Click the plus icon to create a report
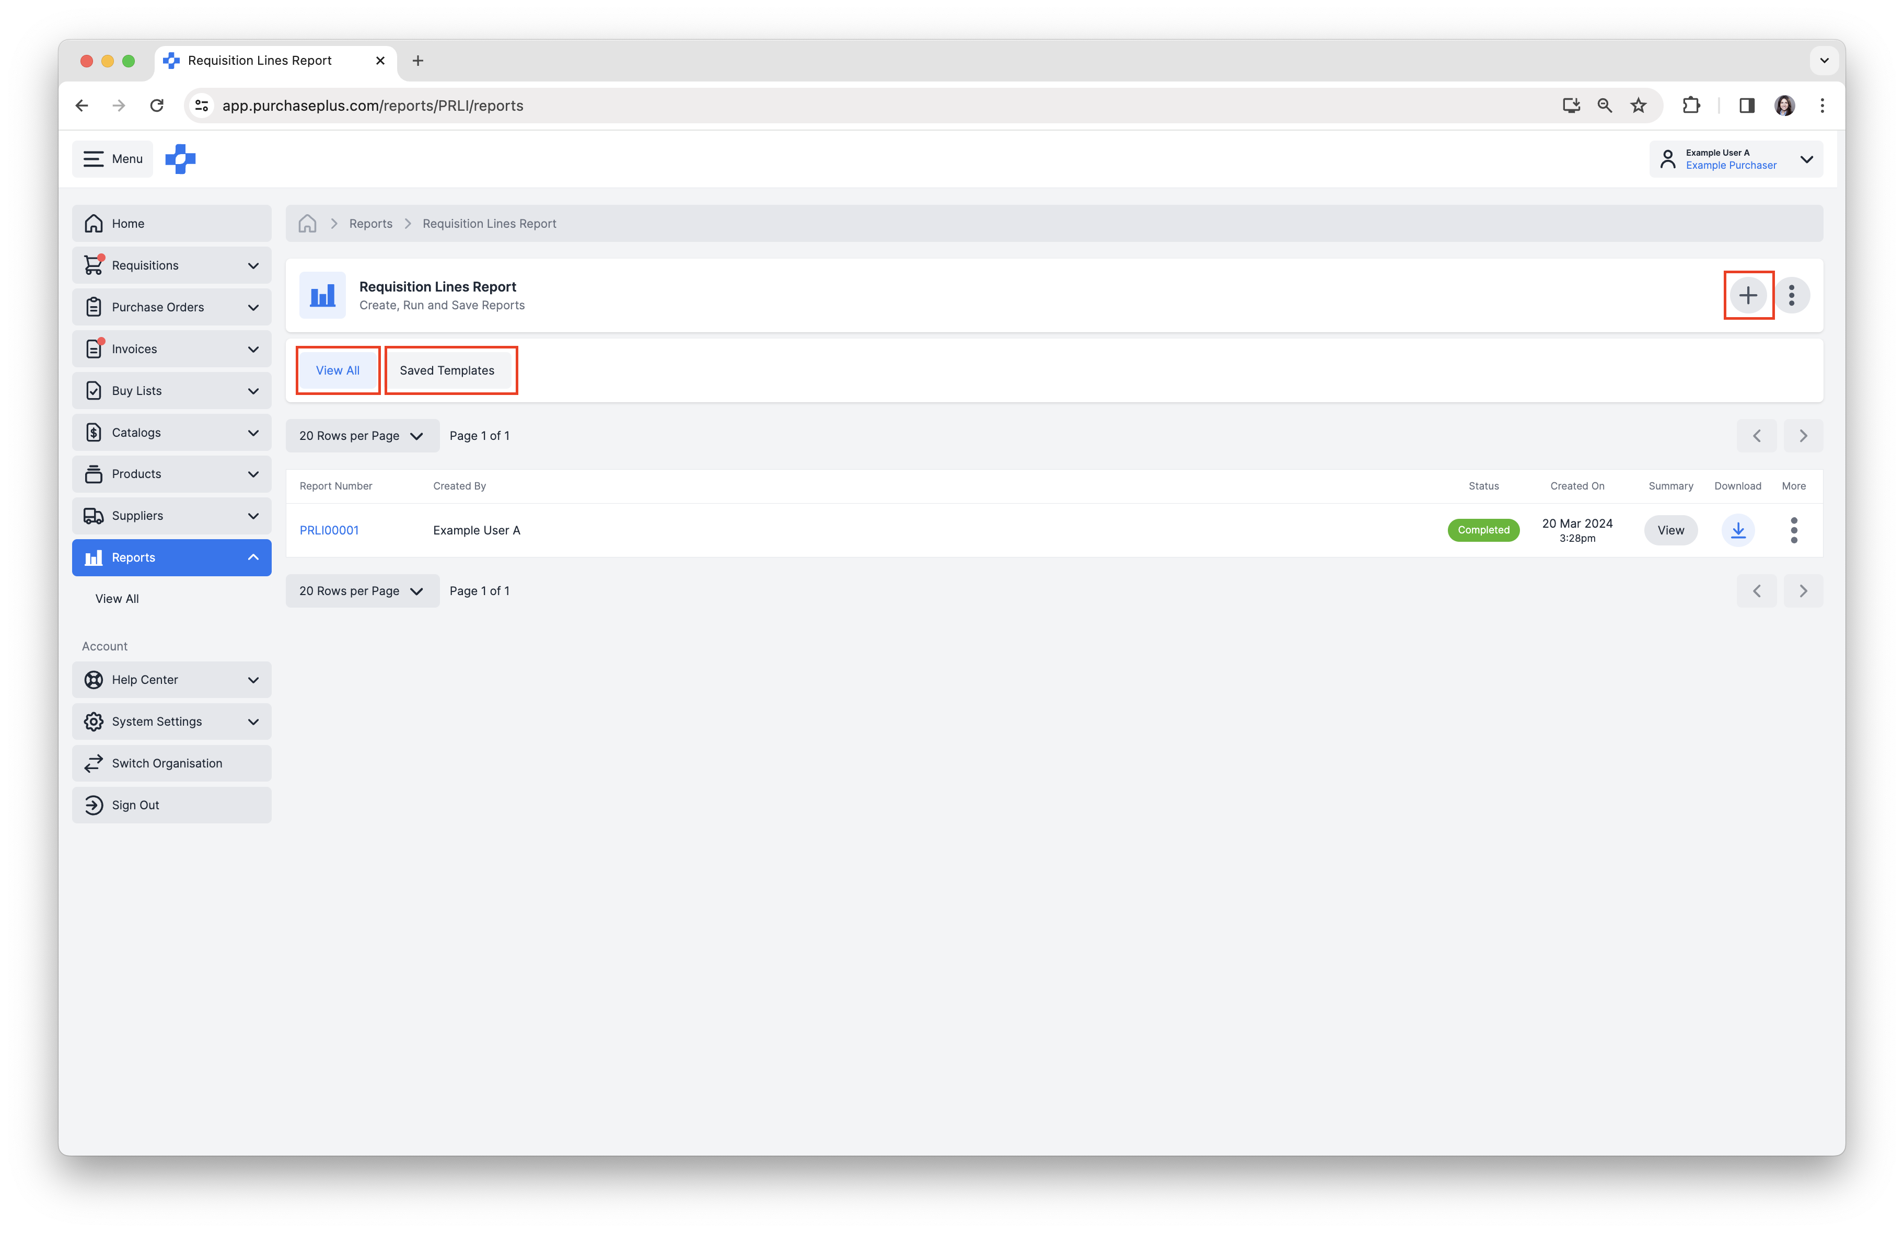 (1748, 295)
